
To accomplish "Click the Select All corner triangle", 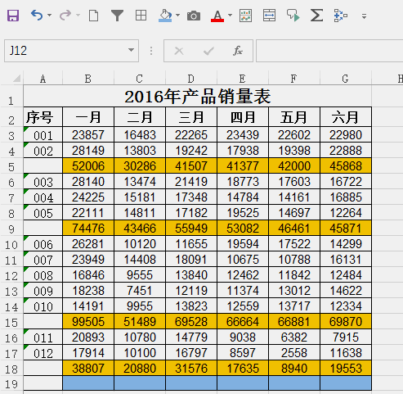I will (x=16, y=79).
